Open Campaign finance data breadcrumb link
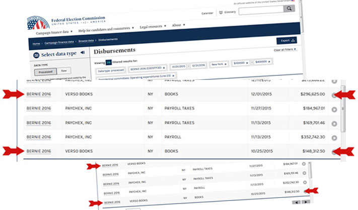Screen dimensions: 358x210 (59, 42)
